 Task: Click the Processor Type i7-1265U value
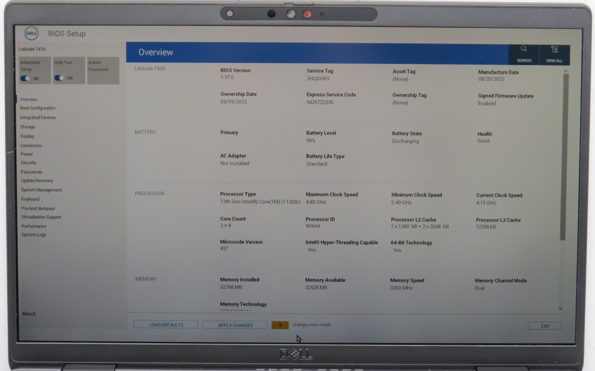260,202
